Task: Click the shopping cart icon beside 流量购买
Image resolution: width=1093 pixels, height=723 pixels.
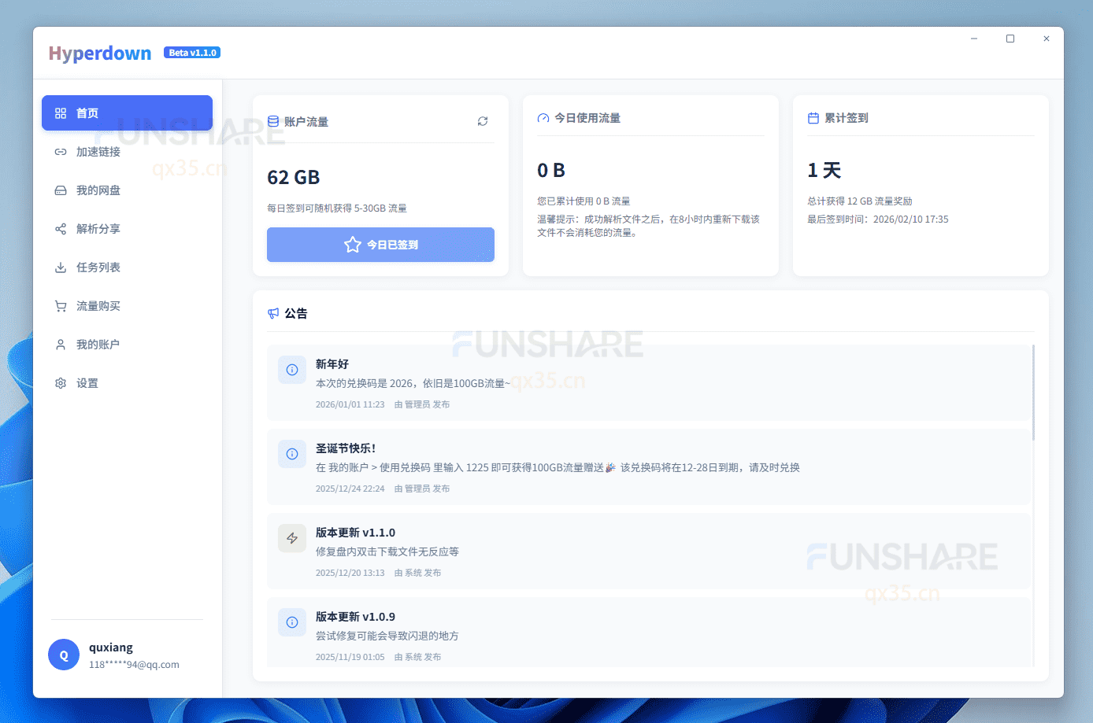Action: coord(61,306)
